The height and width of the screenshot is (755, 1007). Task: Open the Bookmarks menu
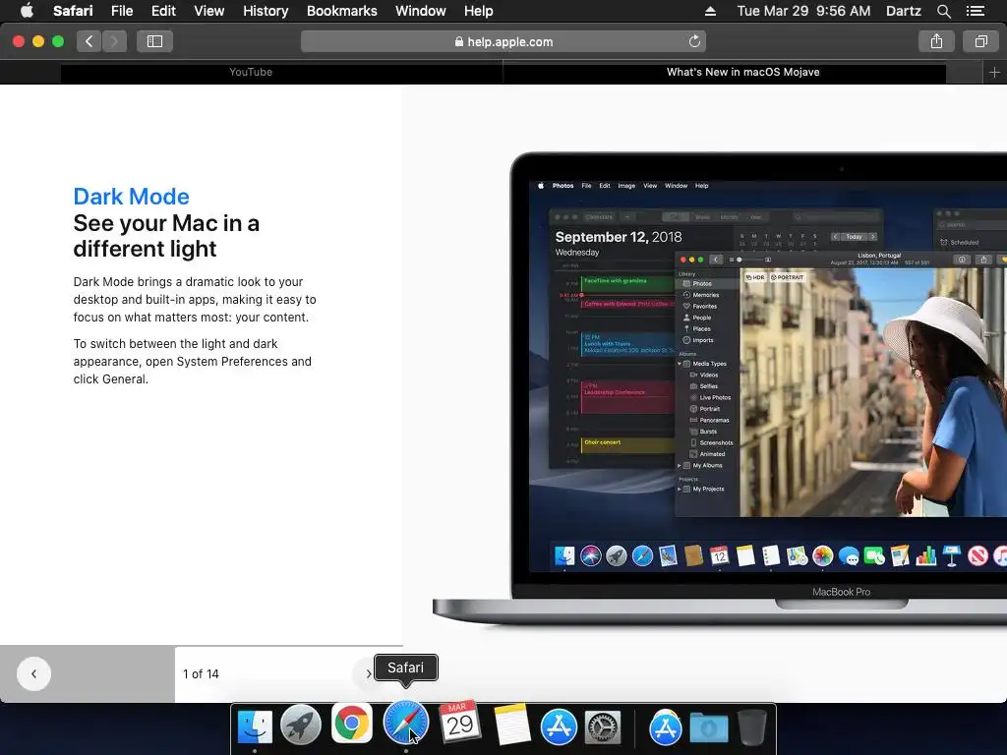[341, 11]
